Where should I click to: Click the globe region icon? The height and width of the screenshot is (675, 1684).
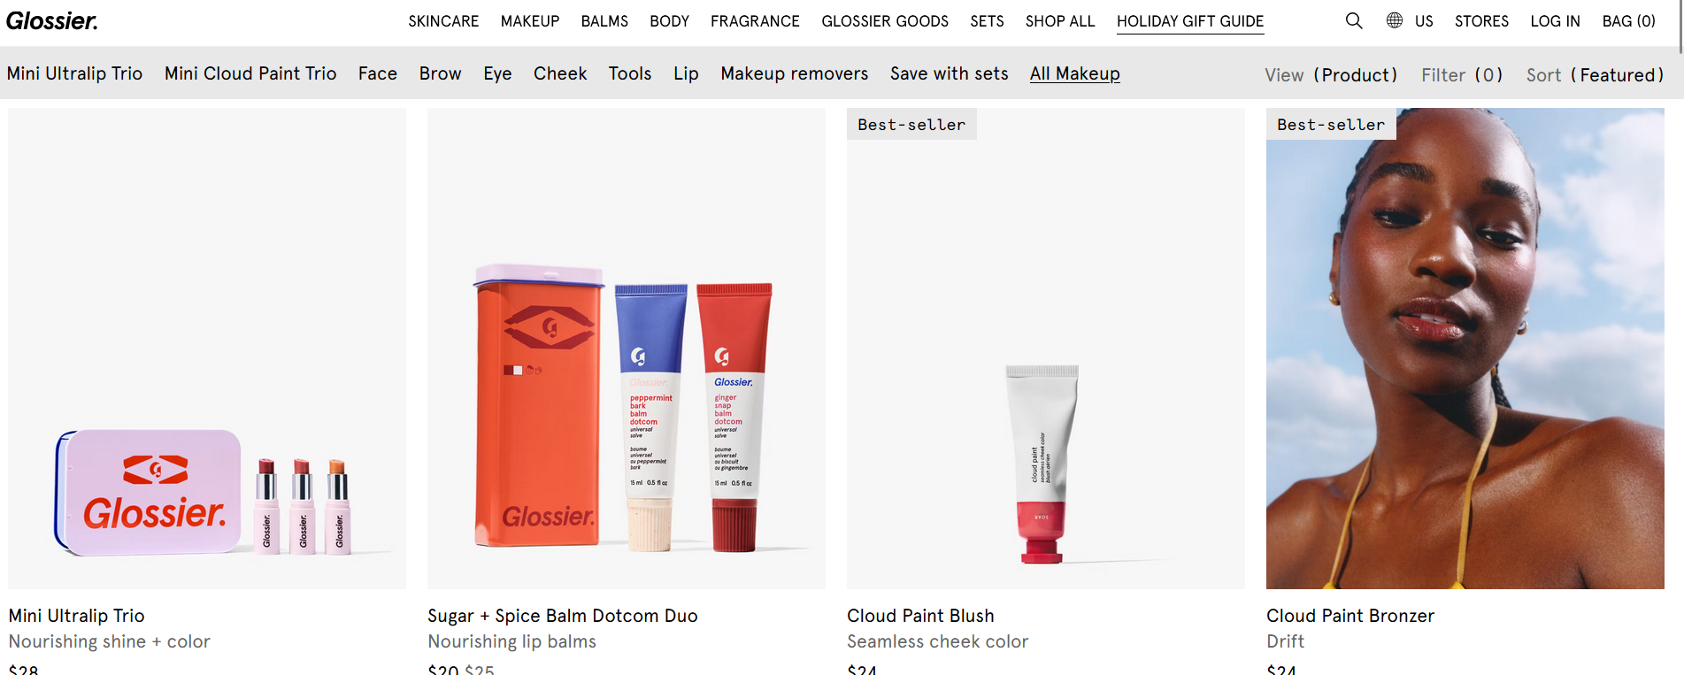(x=1395, y=20)
